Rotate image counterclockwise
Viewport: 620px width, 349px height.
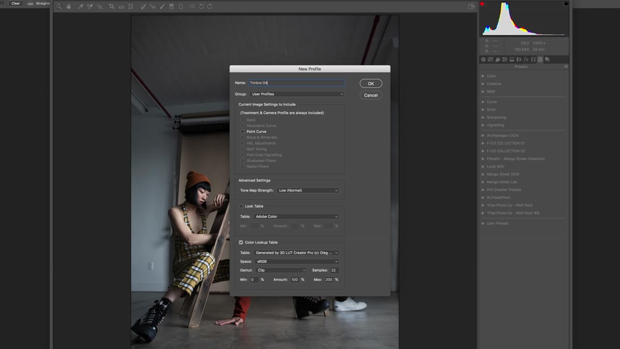click(201, 7)
